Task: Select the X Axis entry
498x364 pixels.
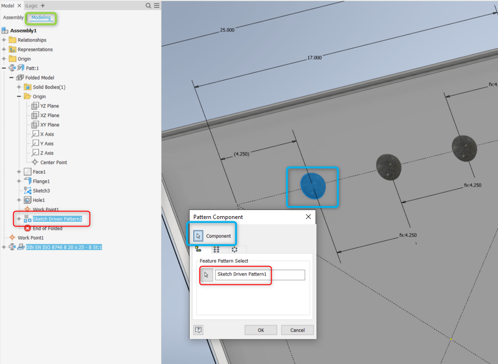Action: (47, 134)
